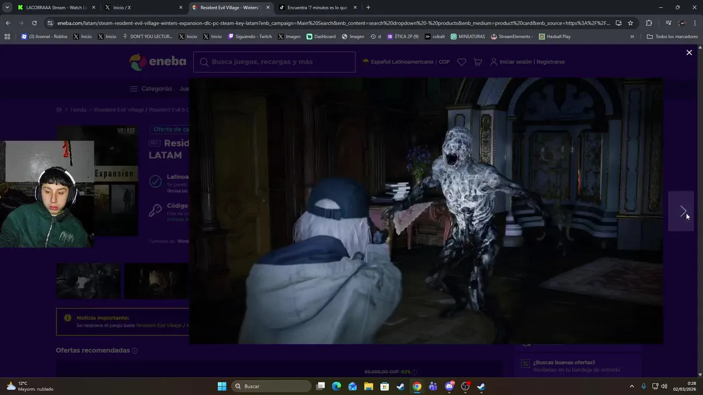This screenshot has height=395, width=703.
Task: Open the tray microphone indicator
Action: point(644,386)
